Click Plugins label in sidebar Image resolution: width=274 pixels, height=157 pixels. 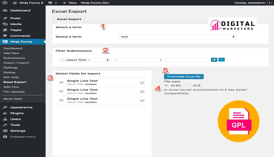tap(17, 113)
